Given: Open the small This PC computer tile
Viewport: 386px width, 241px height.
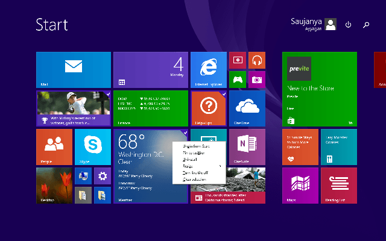Looking at the screenshot, I should (x=83, y=176).
